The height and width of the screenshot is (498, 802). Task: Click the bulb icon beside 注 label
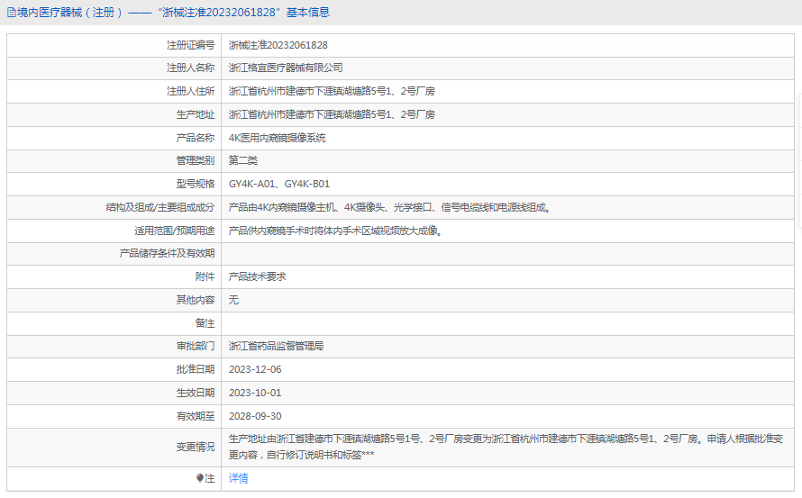click(199, 478)
